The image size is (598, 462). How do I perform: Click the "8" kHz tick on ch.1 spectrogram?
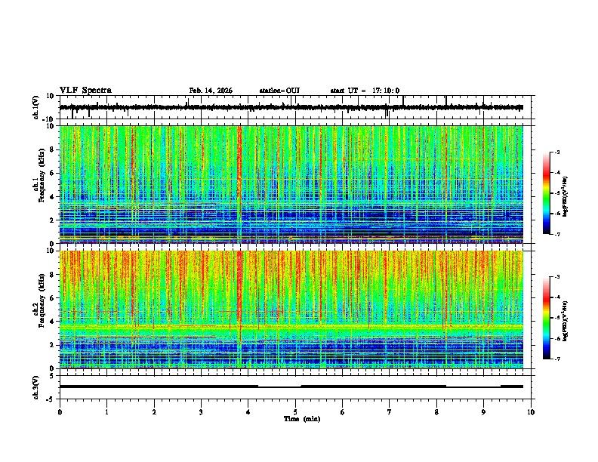(x=52, y=149)
